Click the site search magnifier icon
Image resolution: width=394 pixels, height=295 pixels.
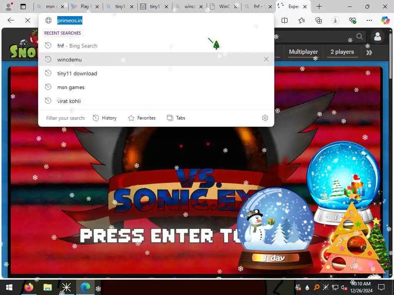[x=360, y=36]
